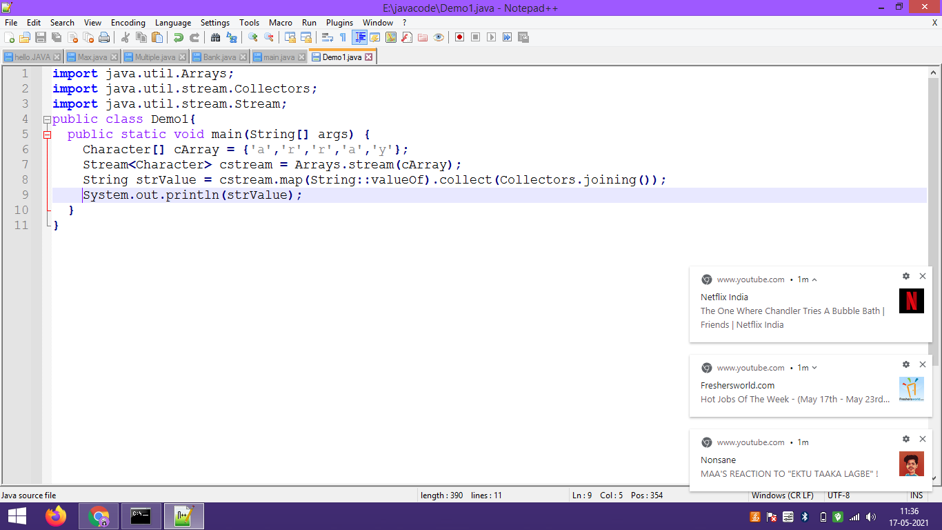Select the Cut icon on the toolbar
Viewport: 942px width, 530px height.
125,37
